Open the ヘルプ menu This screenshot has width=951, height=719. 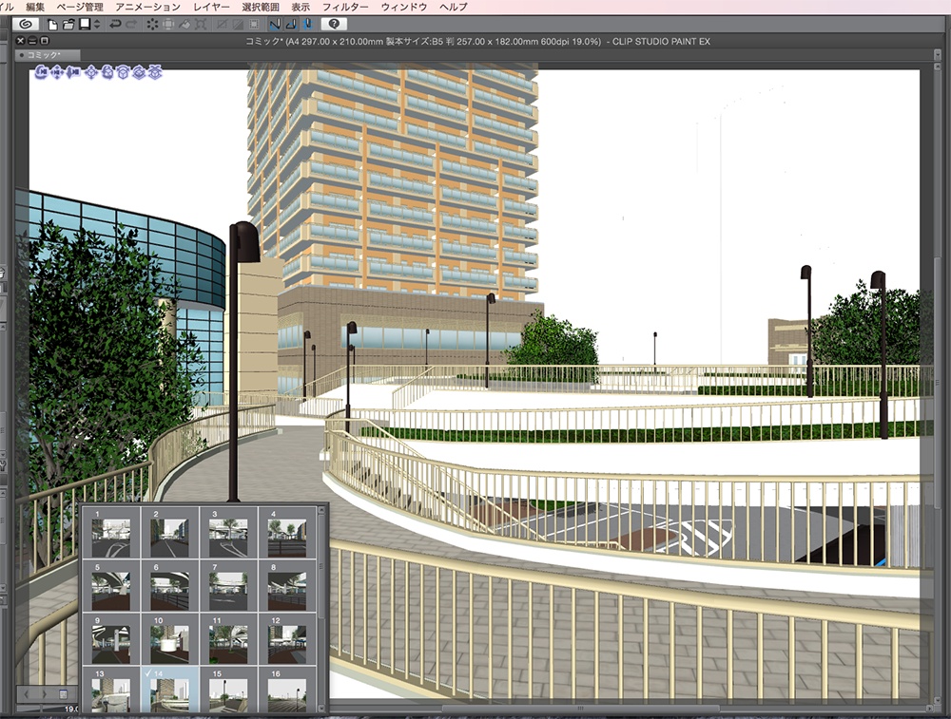click(453, 7)
